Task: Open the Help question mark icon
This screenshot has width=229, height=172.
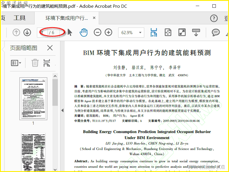Action: 214,18
